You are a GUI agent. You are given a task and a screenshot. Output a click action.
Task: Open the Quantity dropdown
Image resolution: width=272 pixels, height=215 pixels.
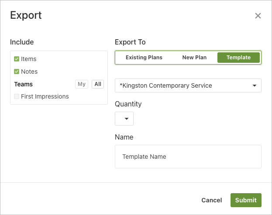(x=124, y=119)
